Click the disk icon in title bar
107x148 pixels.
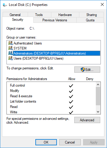[5, 5]
